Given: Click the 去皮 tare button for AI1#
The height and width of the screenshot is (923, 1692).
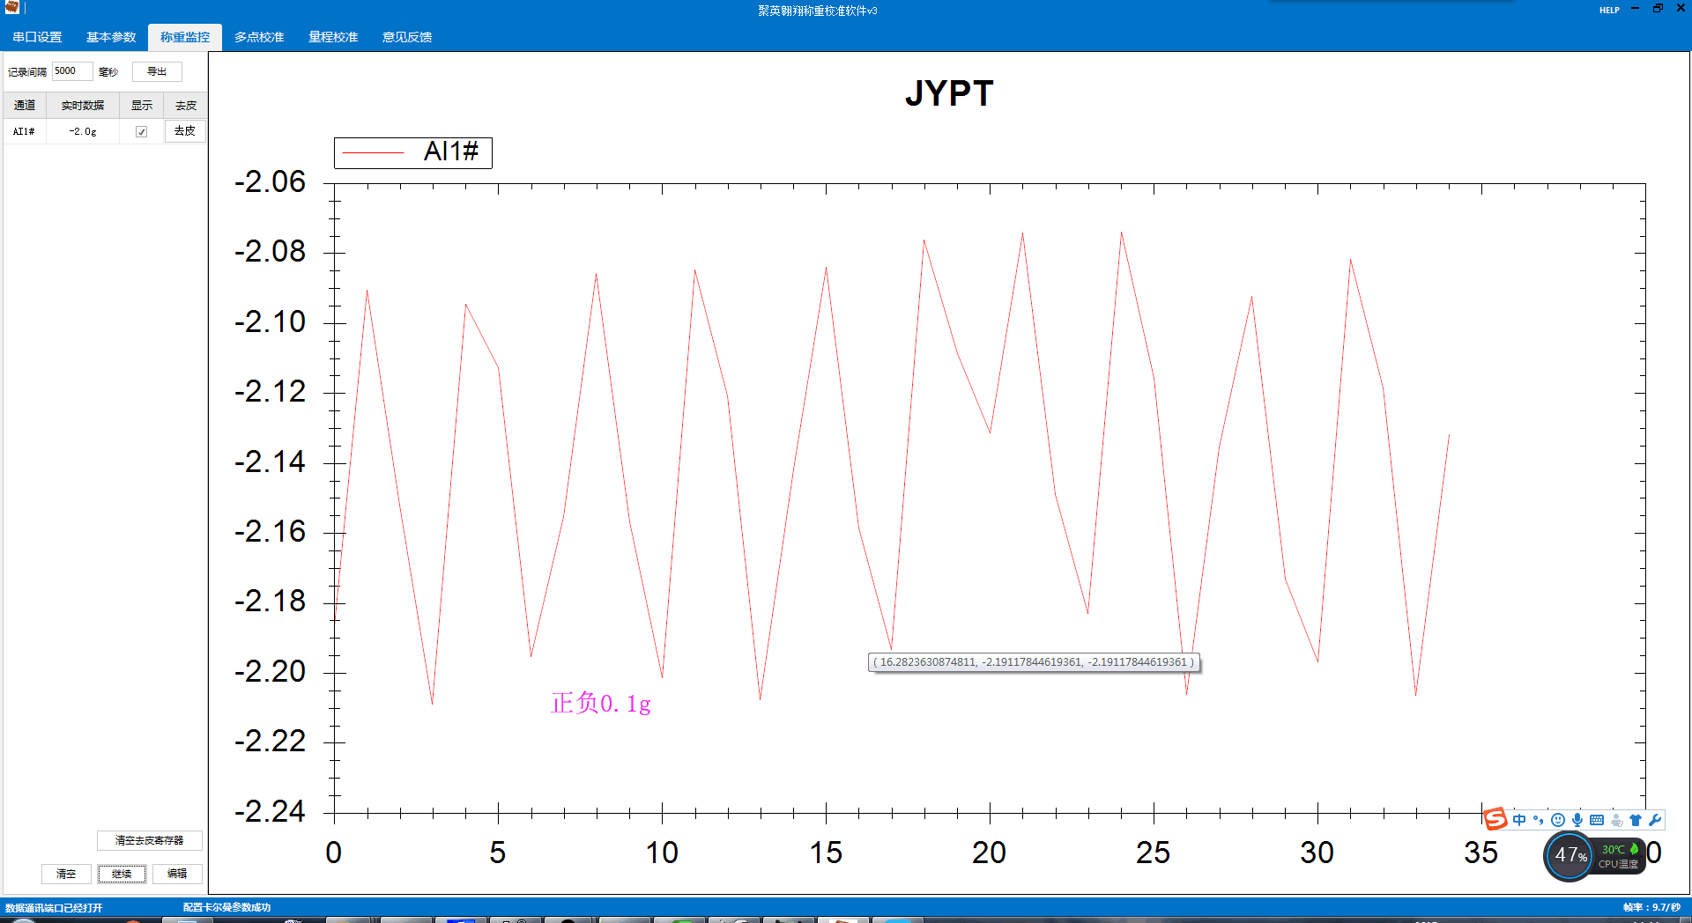Looking at the screenshot, I should click(185, 131).
